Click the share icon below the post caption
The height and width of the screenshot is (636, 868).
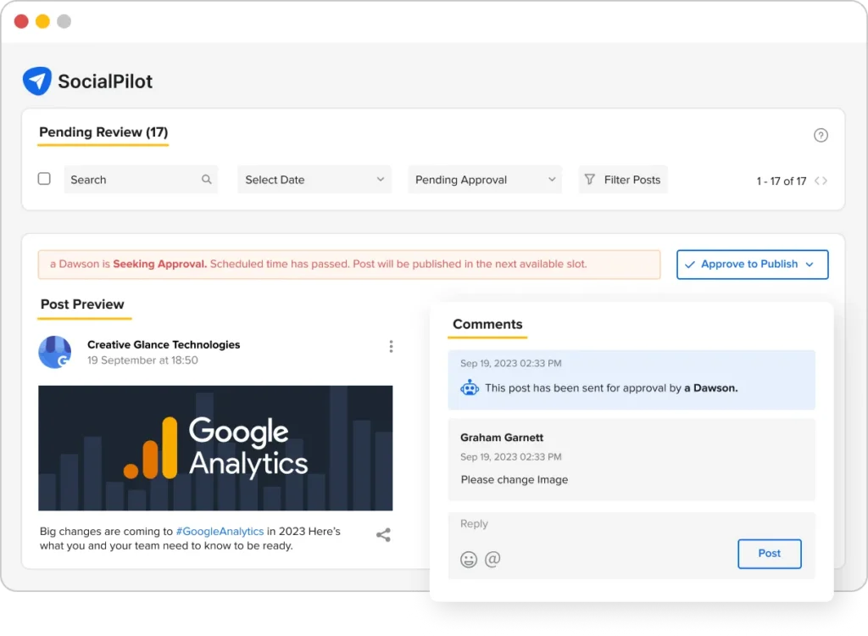coord(383,534)
